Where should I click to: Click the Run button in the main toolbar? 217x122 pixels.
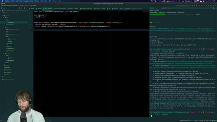[x=190, y=6]
